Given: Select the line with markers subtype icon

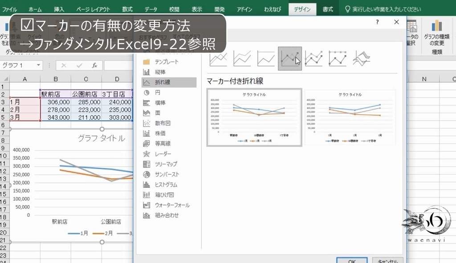Looking at the screenshot, I should 289,58.
